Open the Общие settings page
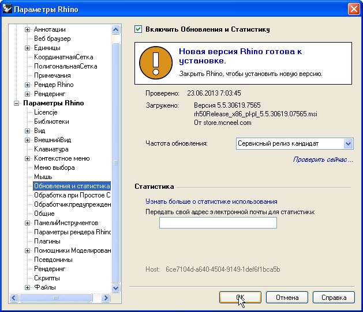 click(x=44, y=214)
